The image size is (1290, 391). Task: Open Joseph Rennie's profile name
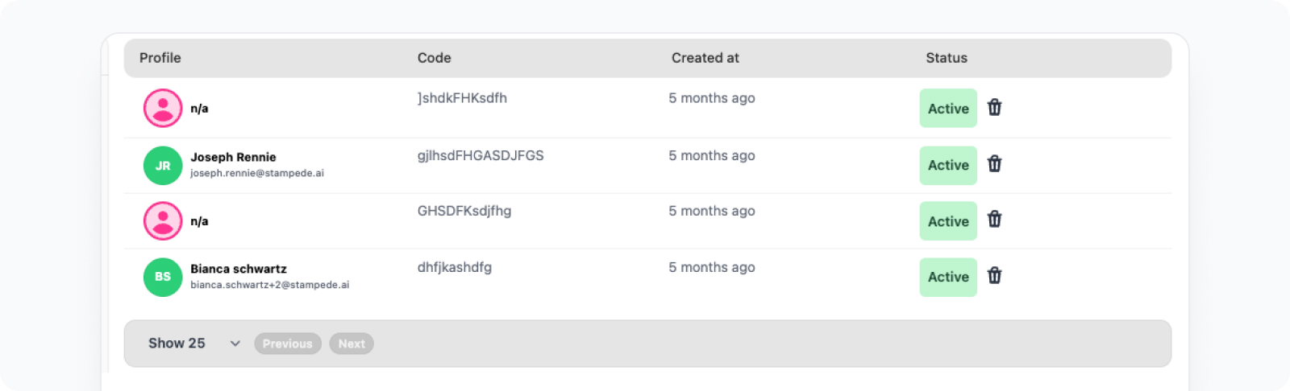point(233,157)
